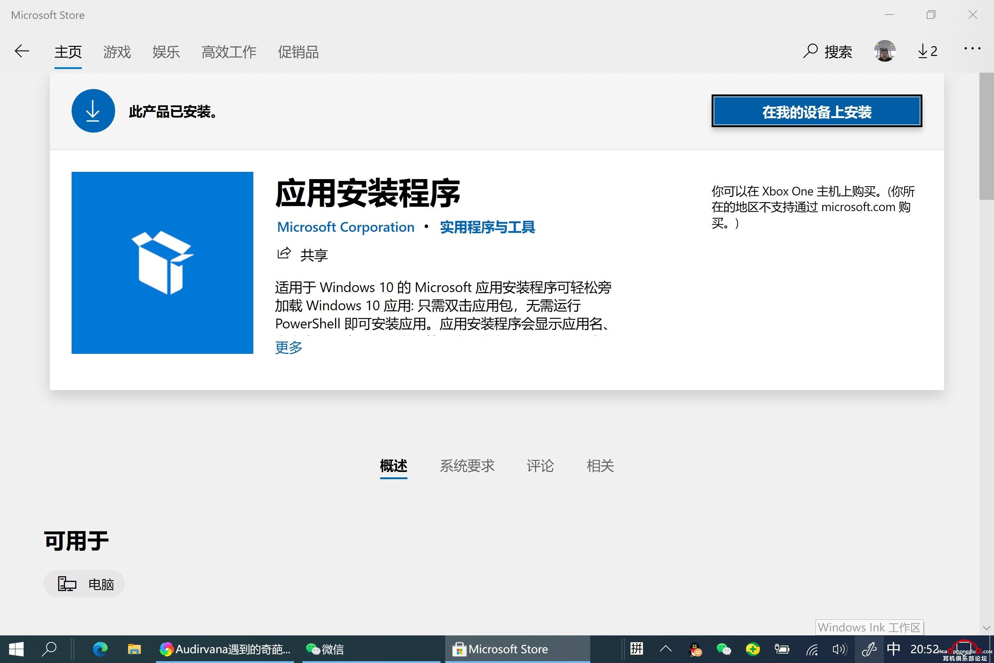This screenshot has width=994, height=663.
Task: Go back with the arrow icon
Action: [22, 51]
